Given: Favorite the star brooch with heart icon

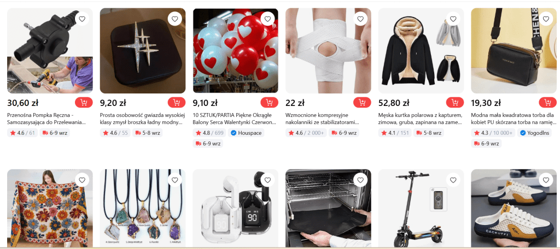Looking at the screenshot, I should [174, 19].
